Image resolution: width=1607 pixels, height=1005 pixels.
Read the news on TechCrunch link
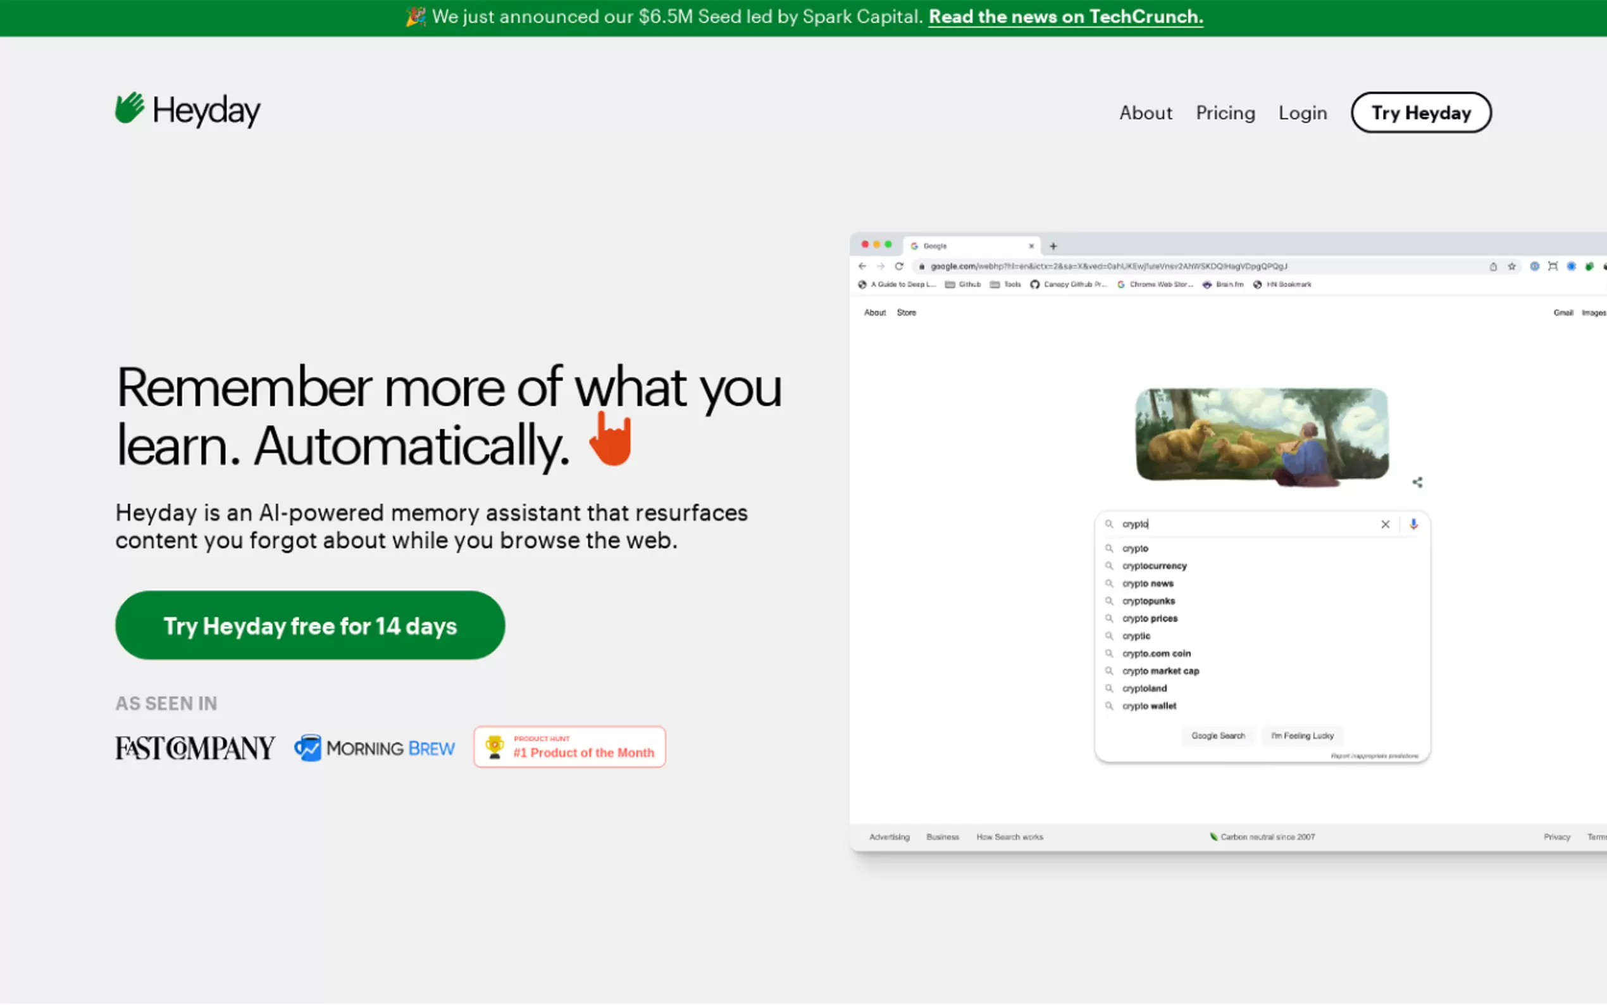(x=1065, y=16)
